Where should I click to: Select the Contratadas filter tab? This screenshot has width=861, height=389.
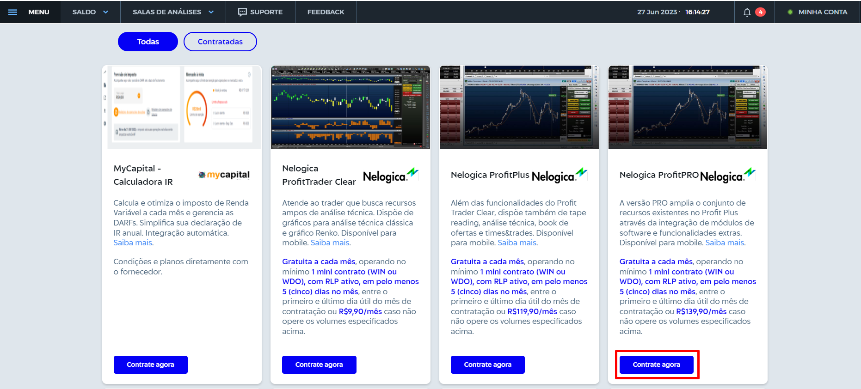tap(220, 42)
